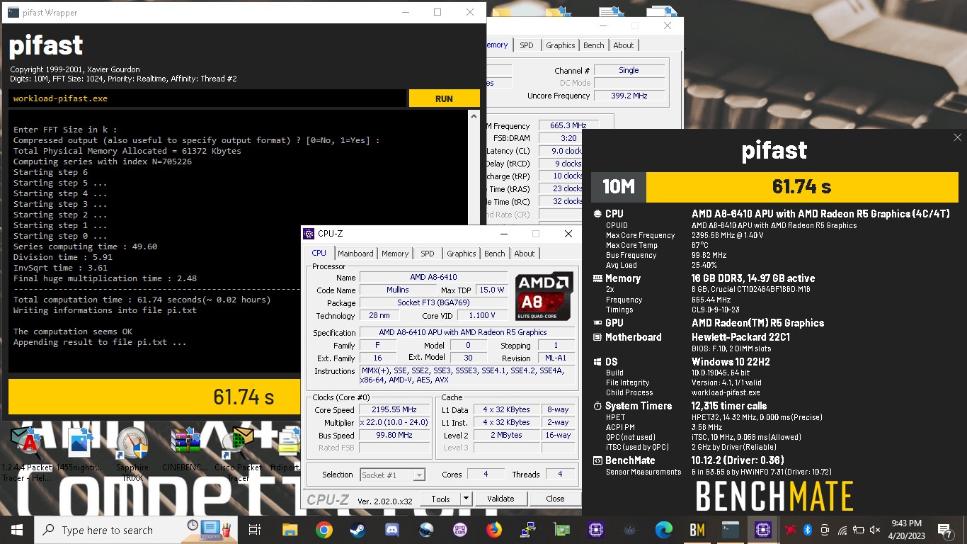Click the BenchMate version icon in result panel
This screenshot has width=967, height=544.
598,460
